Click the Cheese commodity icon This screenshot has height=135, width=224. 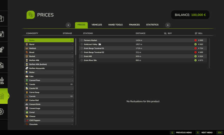click(x=27, y=116)
